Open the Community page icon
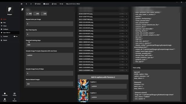186x104 pixels. [5, 94]
